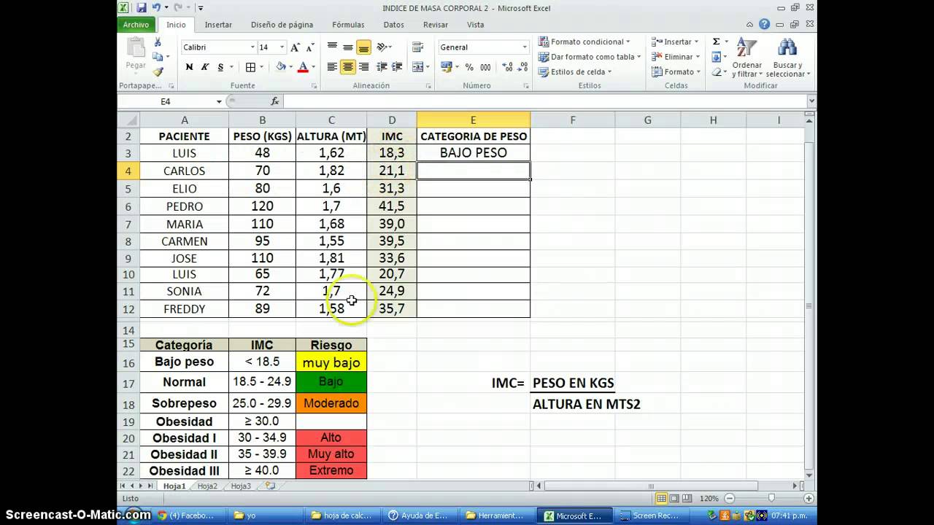Image resolution: width=934 pixels, height=525 pixels.
Task: Toggle bottom align button
Action: 364,47
